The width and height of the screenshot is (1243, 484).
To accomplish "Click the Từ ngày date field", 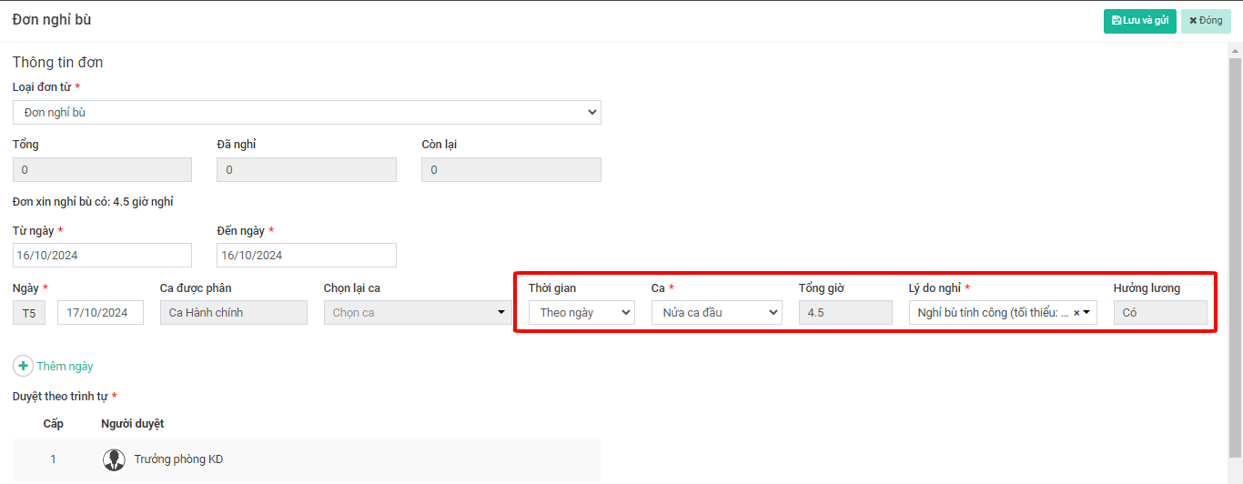I will 102,255.
